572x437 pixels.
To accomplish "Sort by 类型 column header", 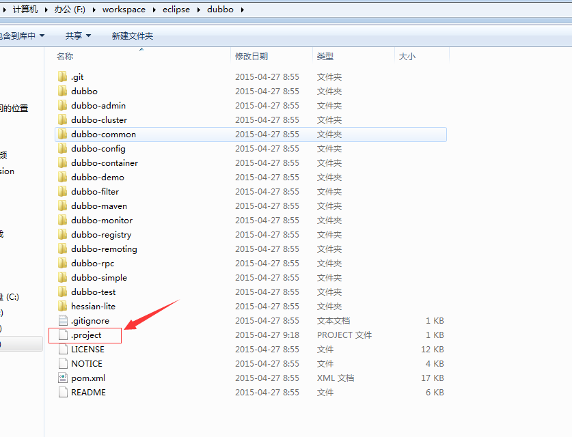I will pyautogui.click(x=325, y=56).
